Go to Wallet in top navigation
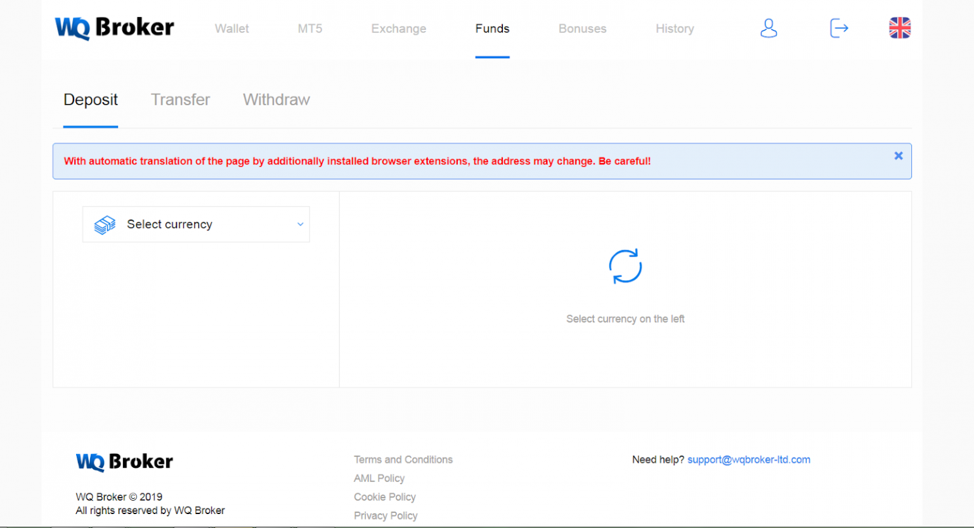 (231, 29)
